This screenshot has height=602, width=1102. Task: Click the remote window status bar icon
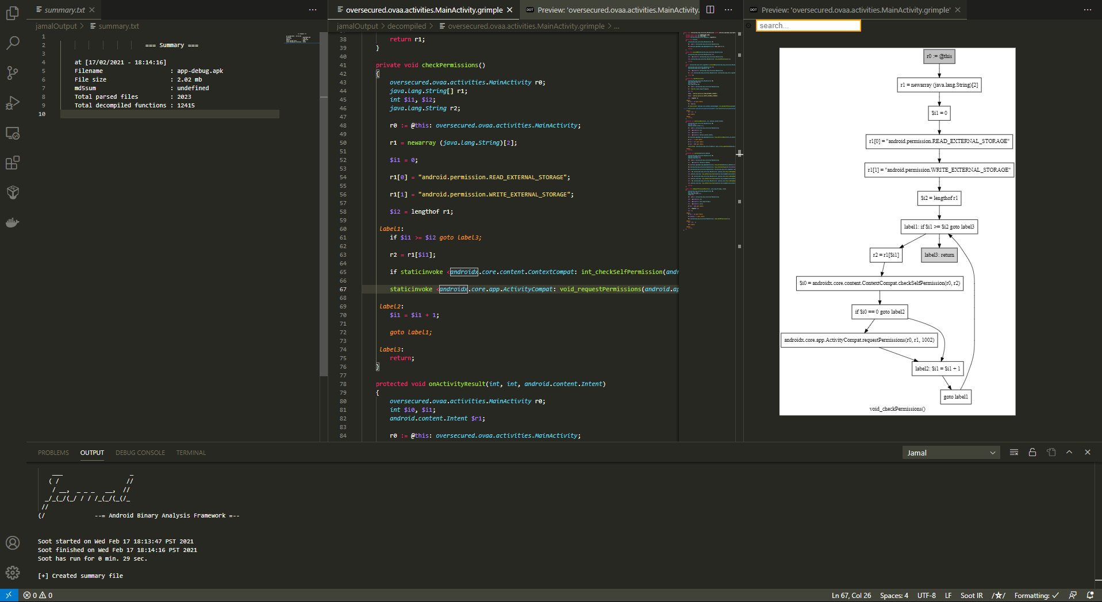pos(9,595)
